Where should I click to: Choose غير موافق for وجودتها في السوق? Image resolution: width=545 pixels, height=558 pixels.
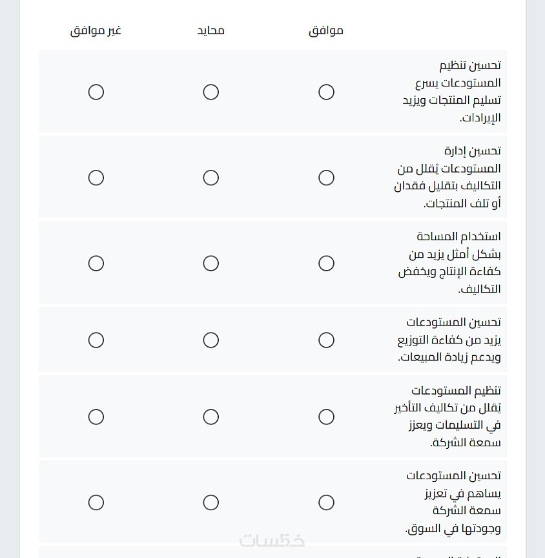(96, 502)
